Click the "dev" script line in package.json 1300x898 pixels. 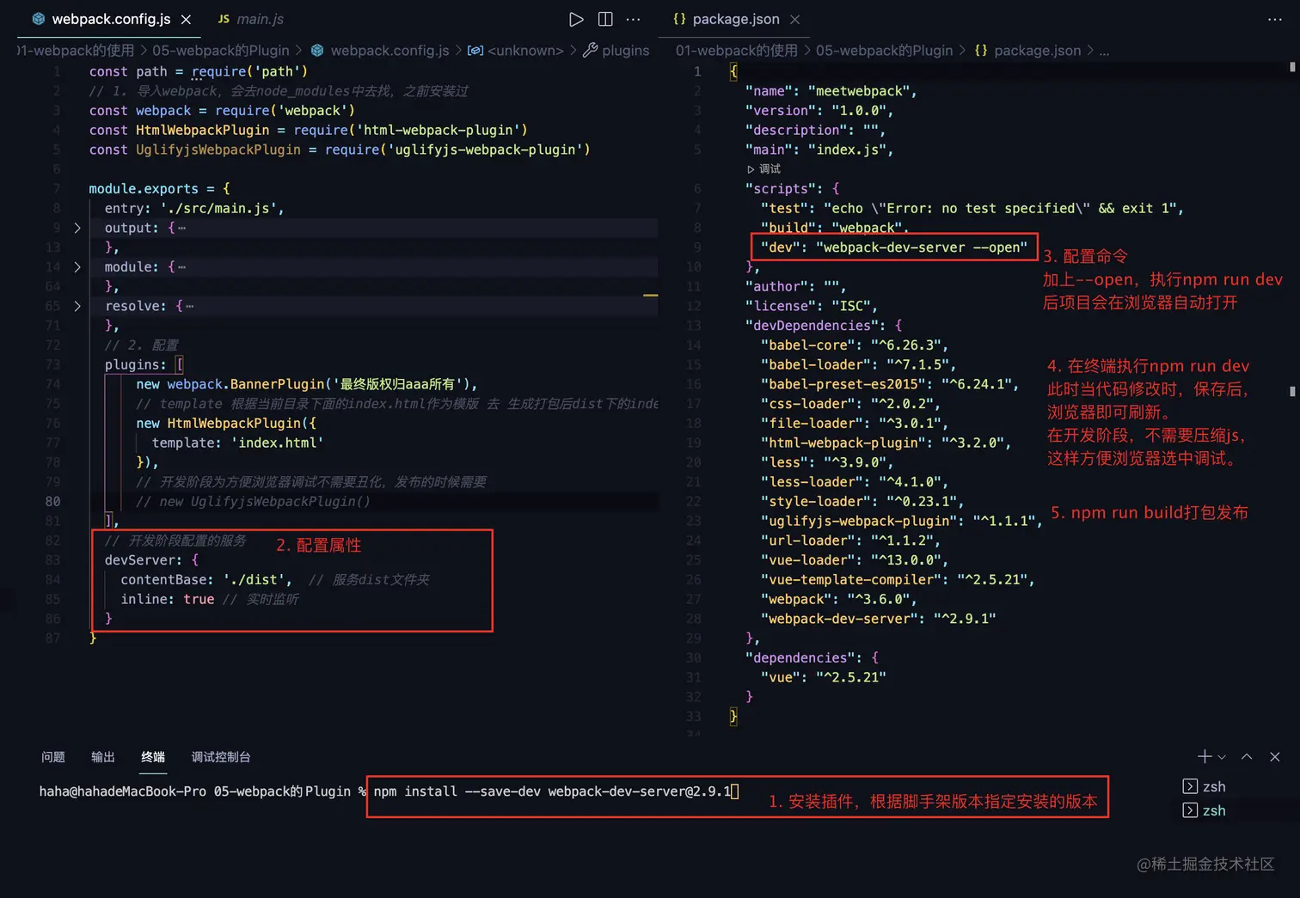893,247
